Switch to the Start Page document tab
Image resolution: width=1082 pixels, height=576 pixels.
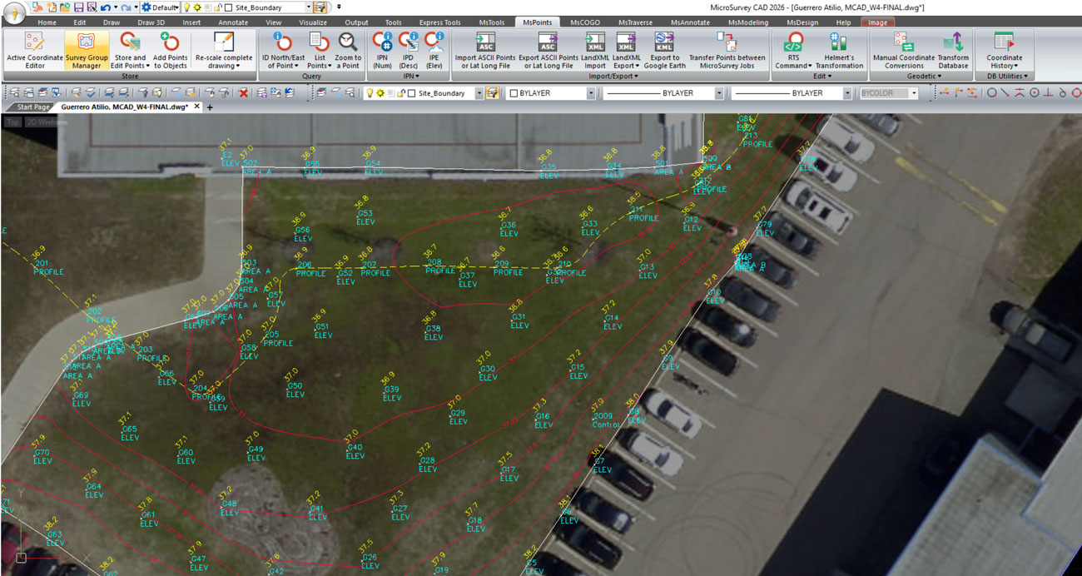(33, 107)
